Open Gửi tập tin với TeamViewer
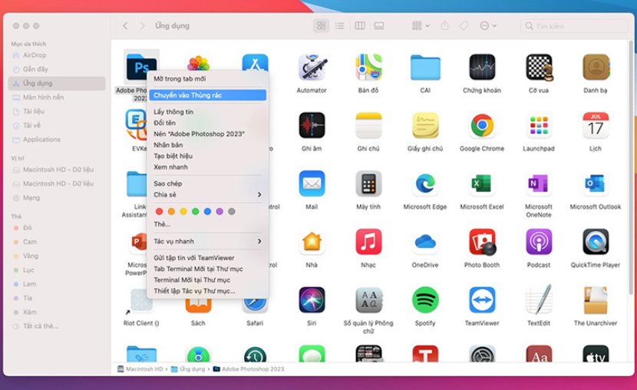Screen dimensions: 637x390 (207, 257)
